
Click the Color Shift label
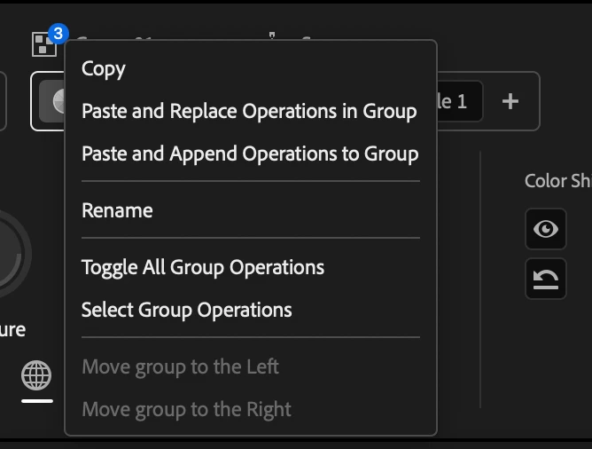[558, 181]
